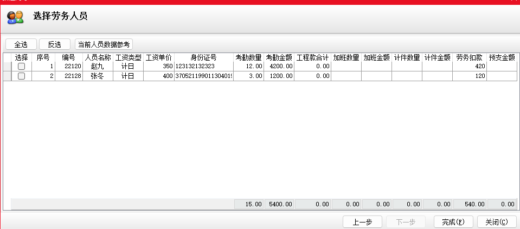Close dialog with 关闭(C) button
Screen dimensions: 520x229
coord(497,222)
